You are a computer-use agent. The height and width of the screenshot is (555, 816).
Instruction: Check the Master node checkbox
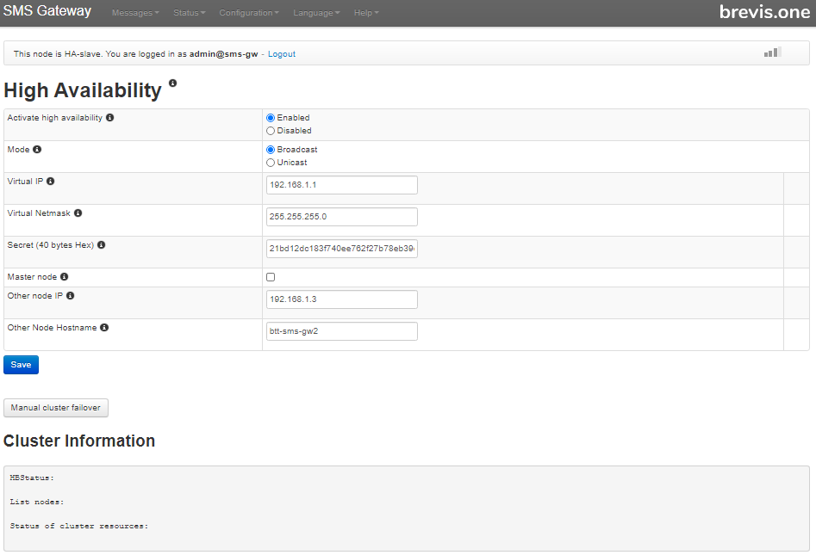(271, 277)
